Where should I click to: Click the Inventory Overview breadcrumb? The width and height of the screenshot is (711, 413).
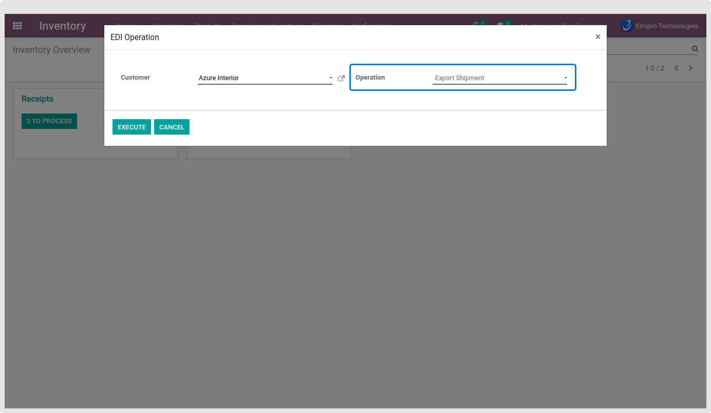[51, 50]
